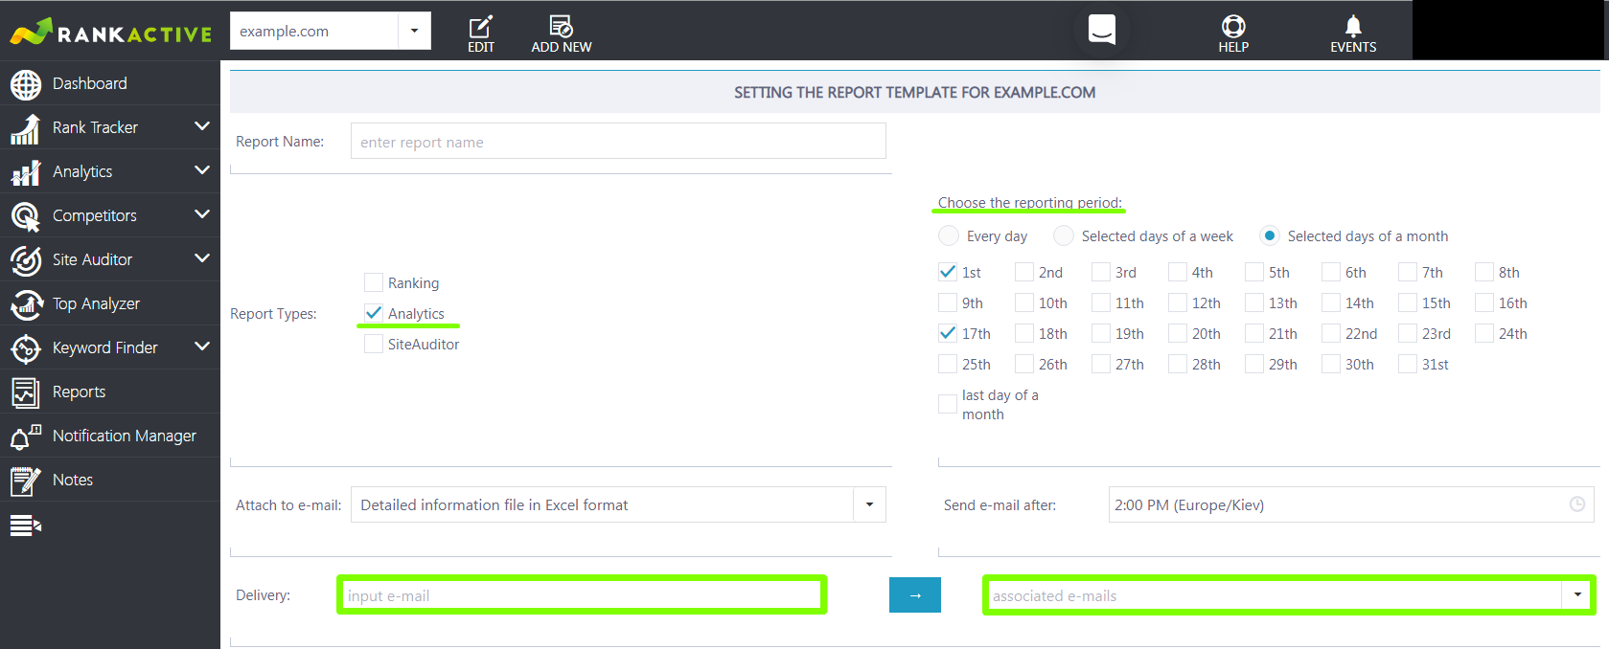Viewport: 1609px width, 649px height.
Task: Open the Attach to e-mail dropdown
Action: tap(618, 504)
